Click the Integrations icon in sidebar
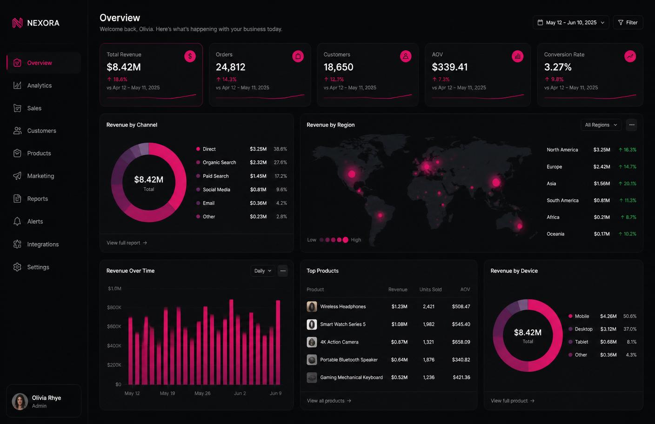 point(17,244)
